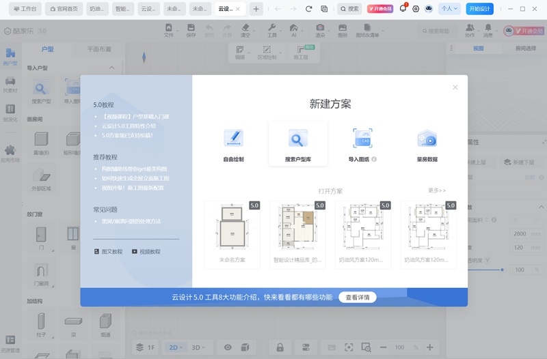547x359 pixels.
Task: Click the 查看详情 button in the banner
Action: [x=357, y=298]
